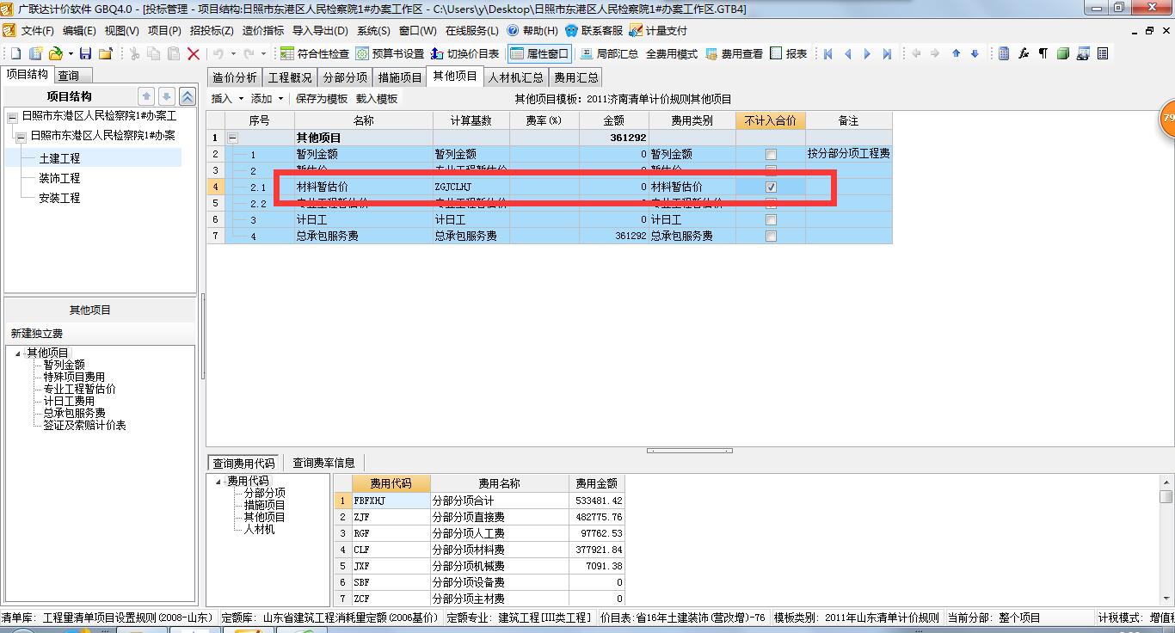Image resolution: width=1175 pixels, height=633 pixels.
Task: Open the 编辑(E) menu
Action: coord(79,30)
